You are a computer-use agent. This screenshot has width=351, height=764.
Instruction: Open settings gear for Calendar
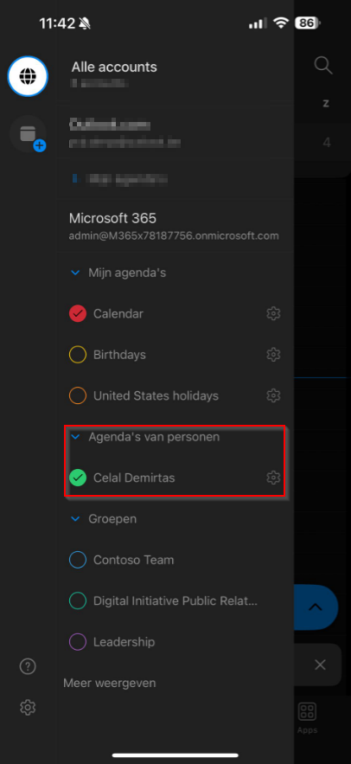273,313
